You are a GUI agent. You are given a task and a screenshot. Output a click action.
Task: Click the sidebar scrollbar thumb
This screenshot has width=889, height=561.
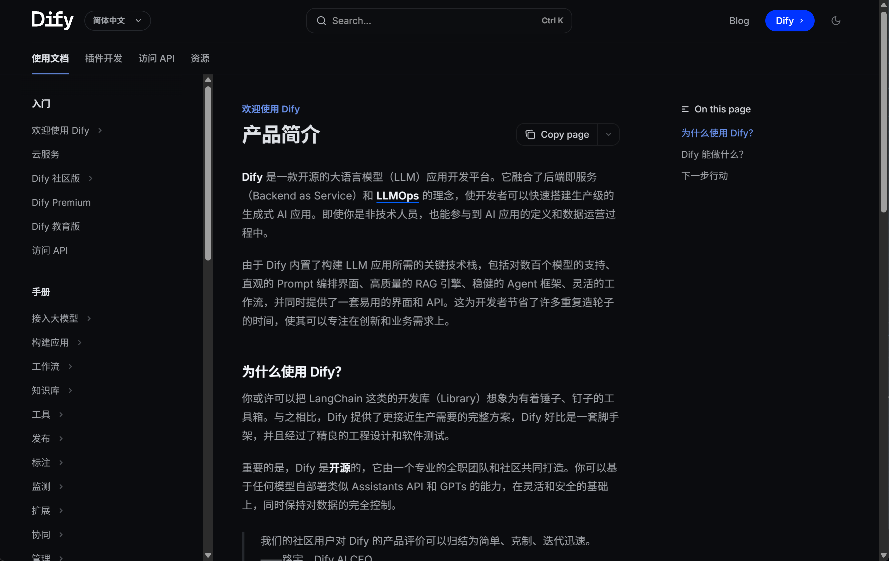coord(208,173)
